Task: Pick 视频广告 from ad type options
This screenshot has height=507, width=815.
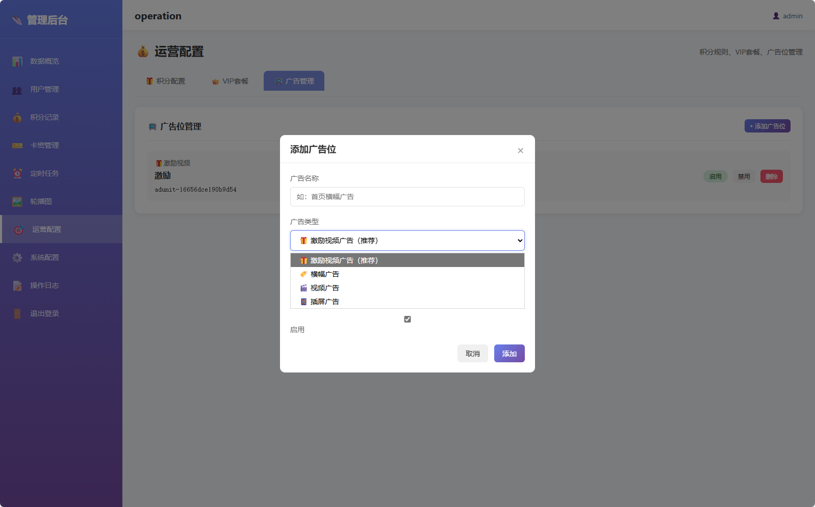Action: [x=325, y=288]
